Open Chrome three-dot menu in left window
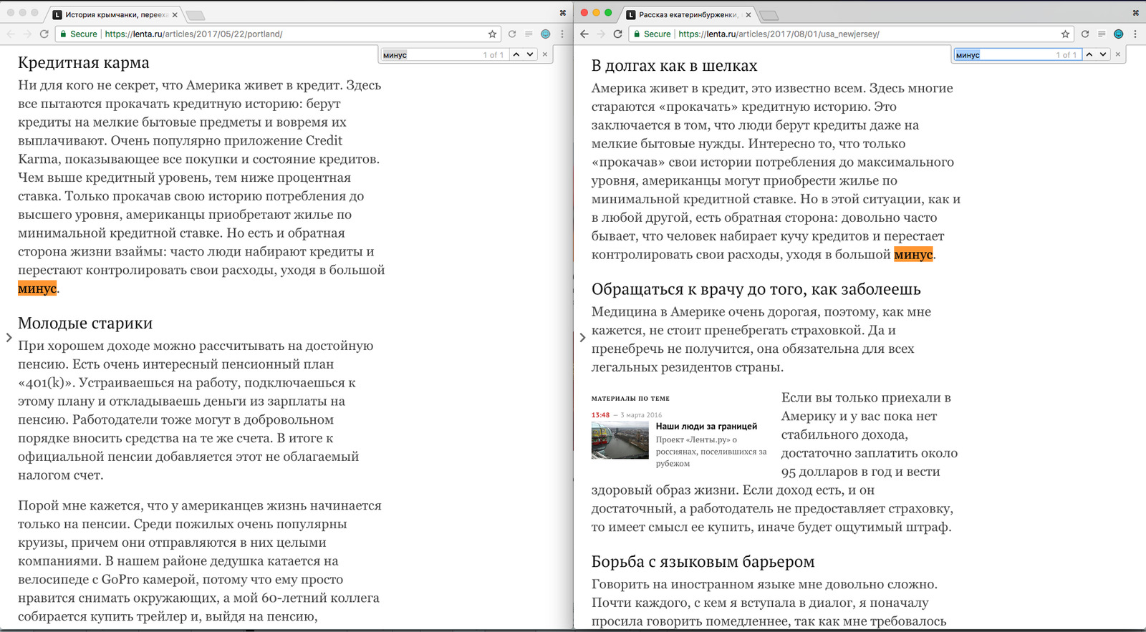This screenshot has height=632, width=1146. (562, 34)
